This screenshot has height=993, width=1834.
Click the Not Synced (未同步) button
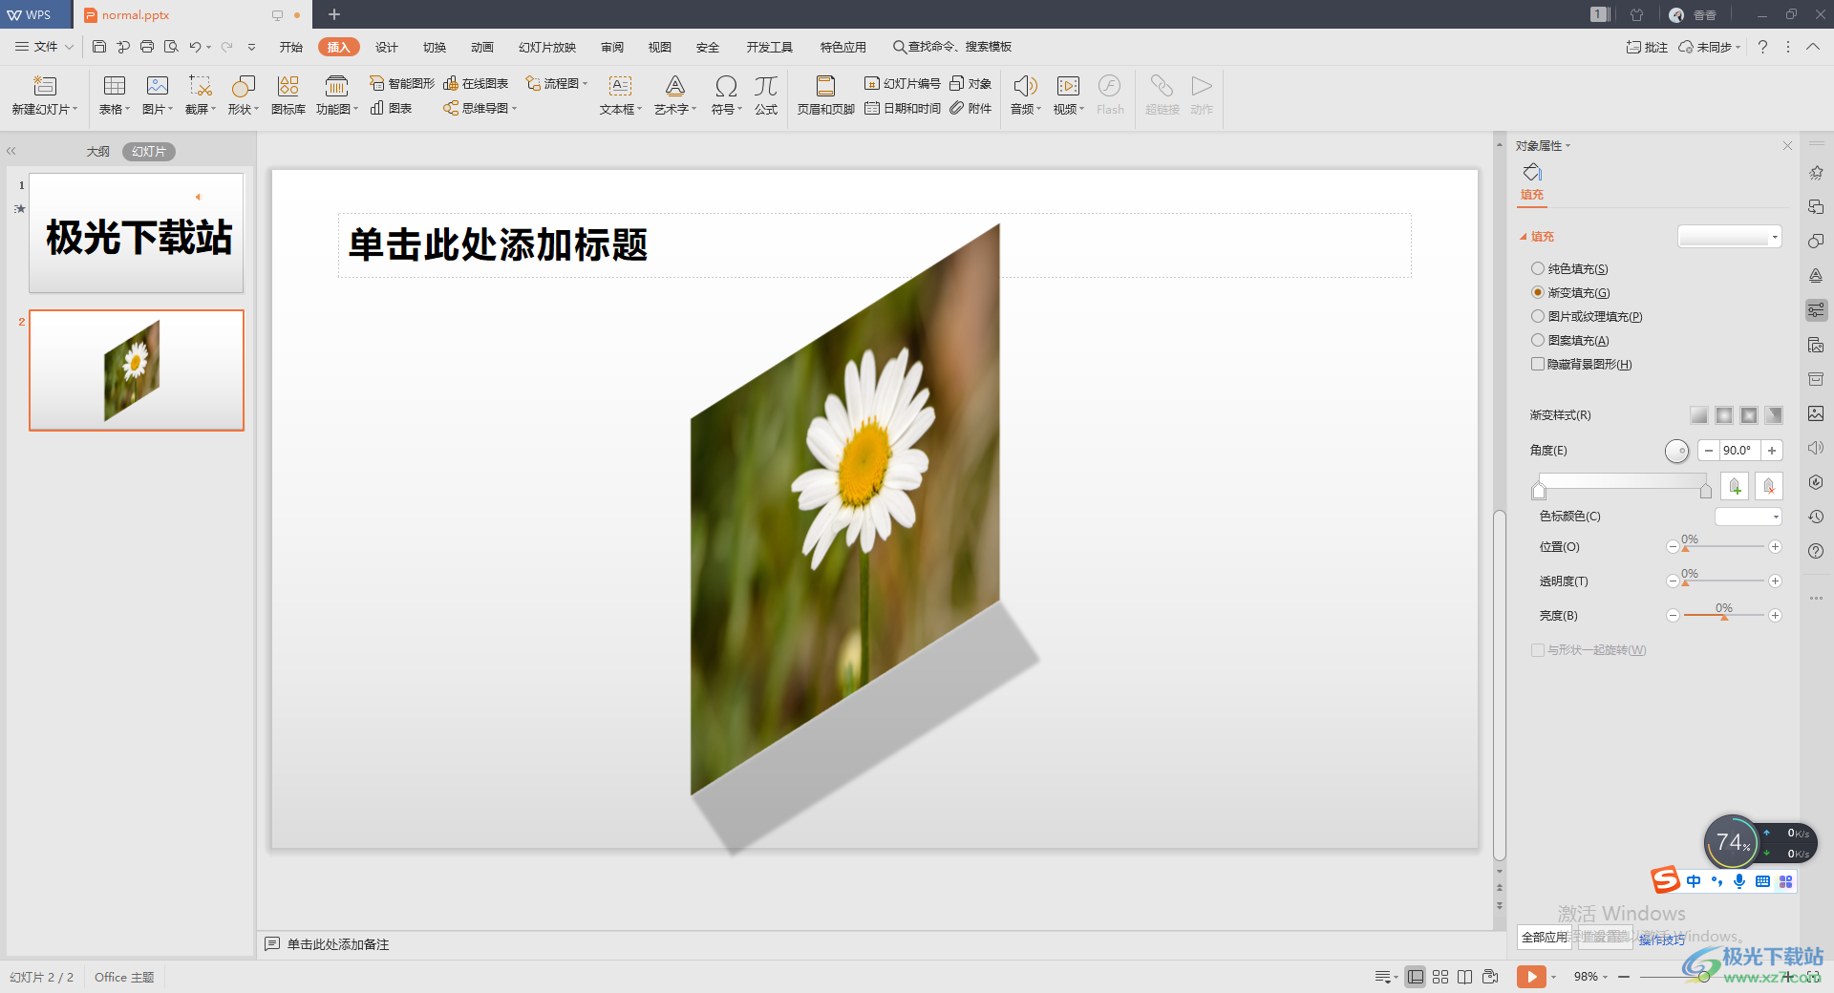(x=1710, y=47)
